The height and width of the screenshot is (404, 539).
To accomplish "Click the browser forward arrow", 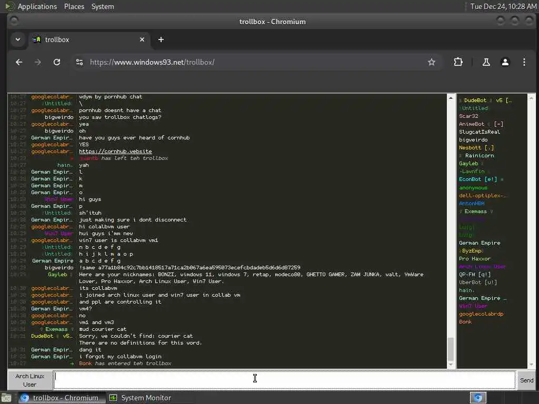I will (38, 62).
